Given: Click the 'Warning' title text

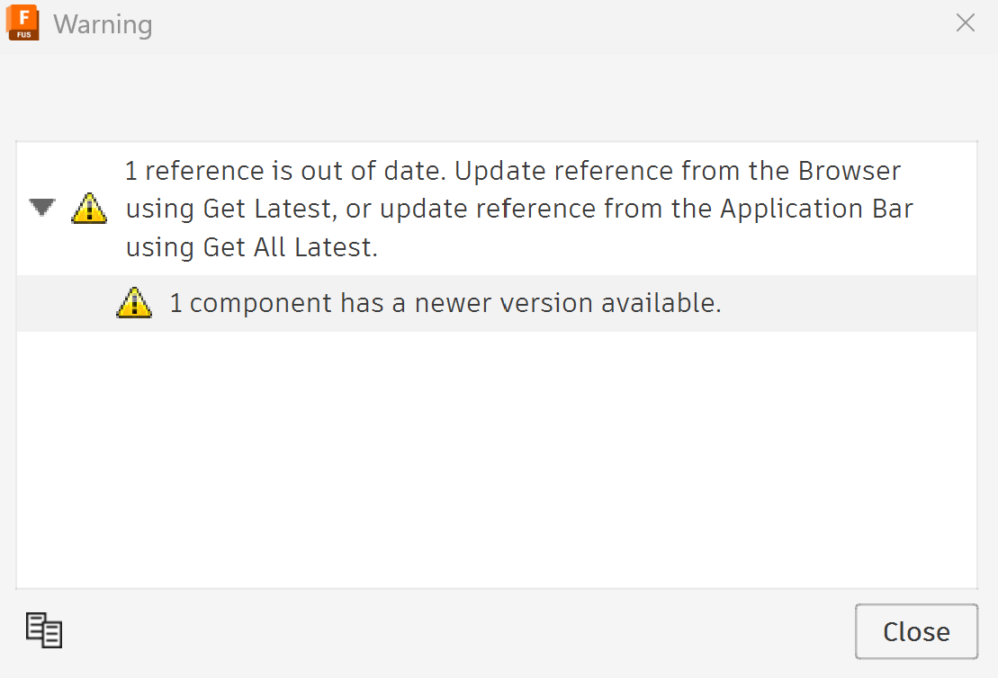Looking at the screenshot, I should point(103,24).
